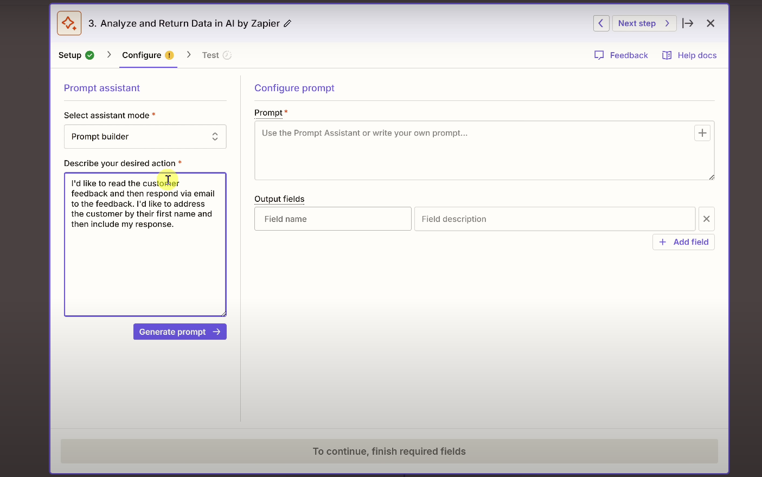This screenshot has width=762, height=477.
Task: Click the Prompt field resize handle
Action: coord(712,177)
